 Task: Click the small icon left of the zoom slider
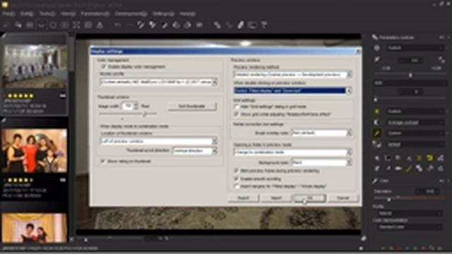point(72,238)
